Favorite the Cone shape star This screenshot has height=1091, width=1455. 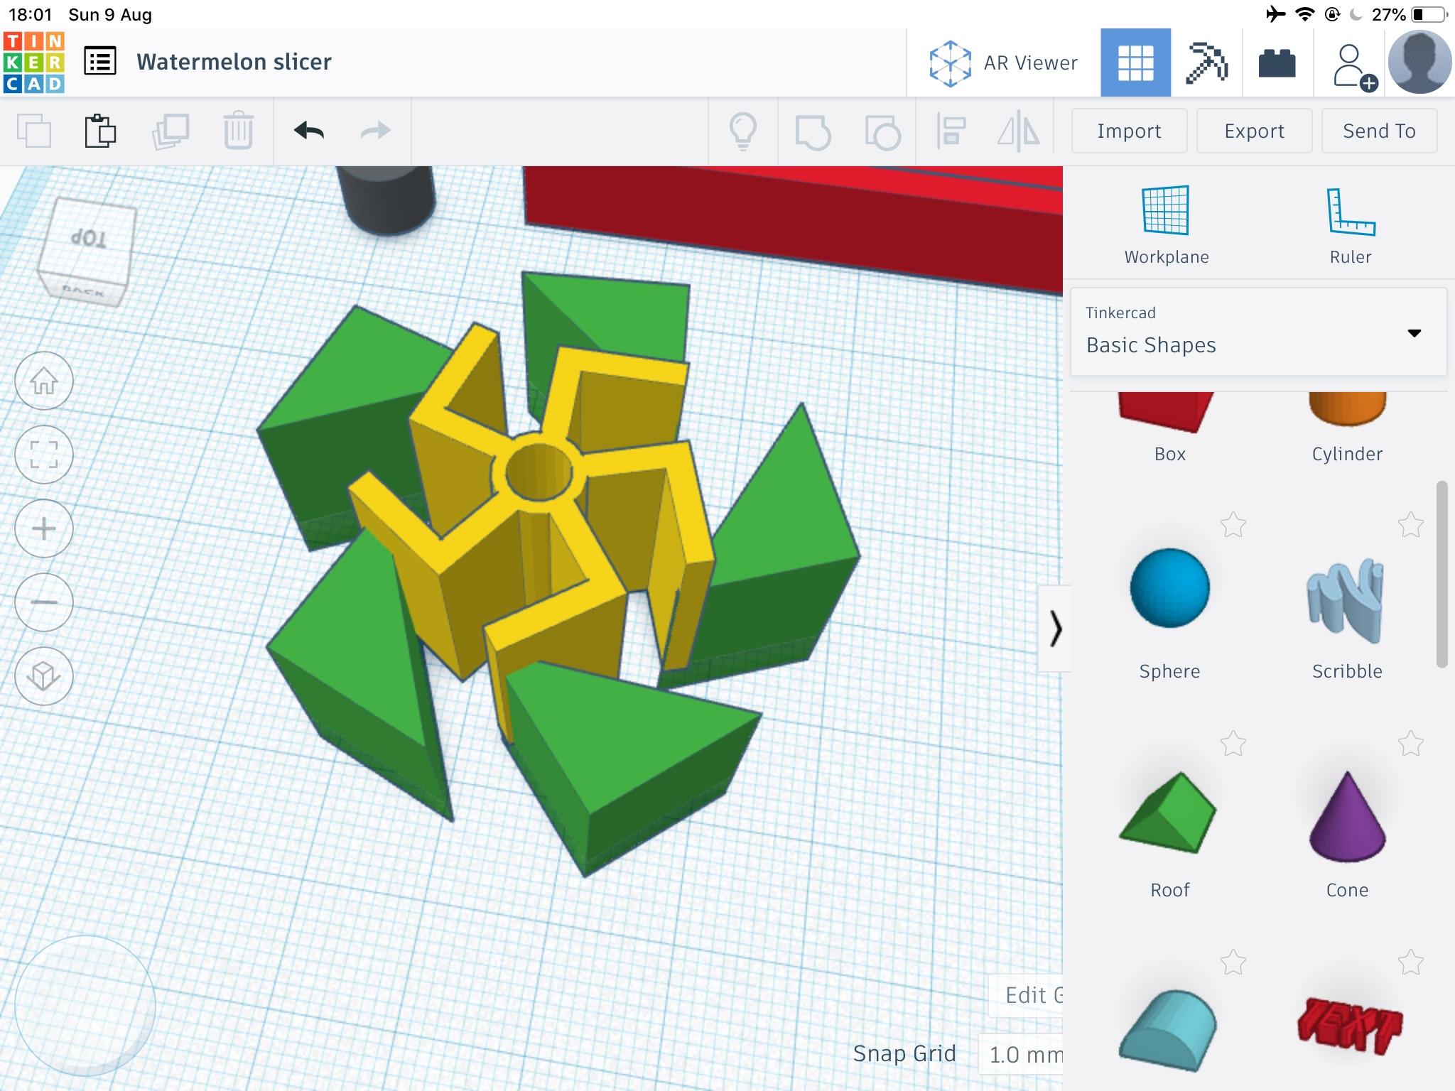click(1410, 744)
